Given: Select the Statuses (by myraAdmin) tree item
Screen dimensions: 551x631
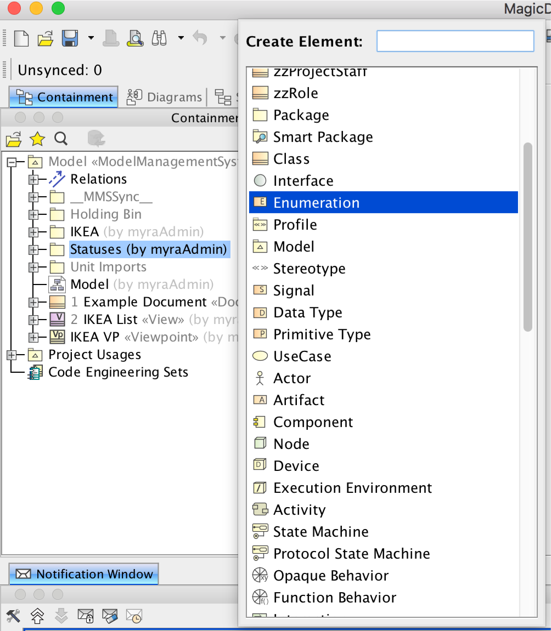Looking at the screenshot, I should [x=149, y=249].
